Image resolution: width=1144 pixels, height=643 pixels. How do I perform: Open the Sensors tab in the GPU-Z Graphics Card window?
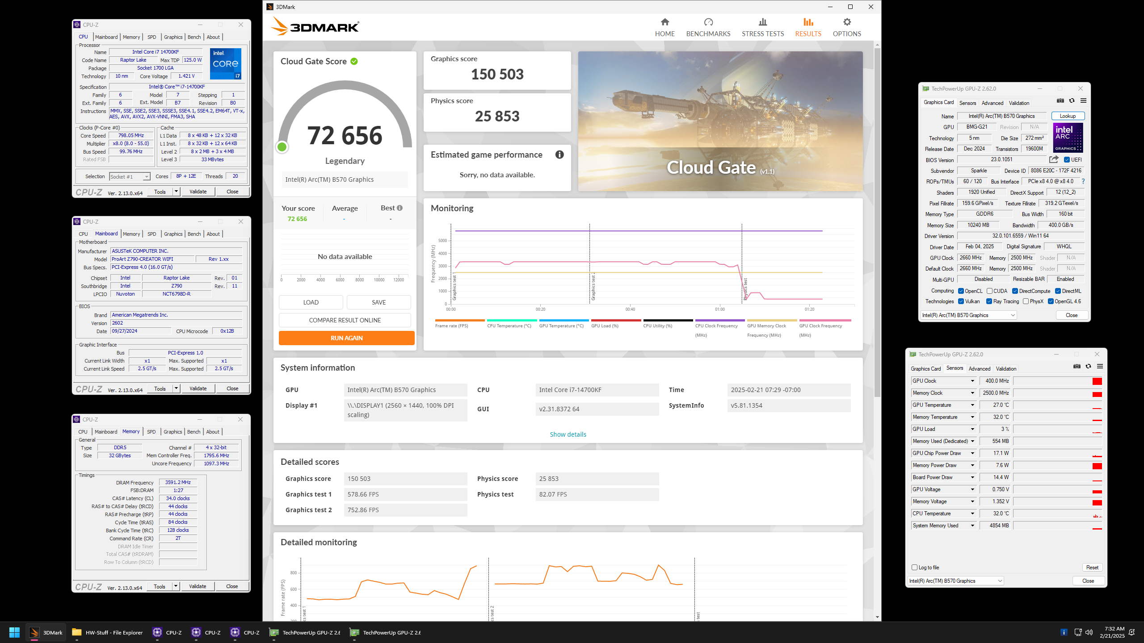968,103
